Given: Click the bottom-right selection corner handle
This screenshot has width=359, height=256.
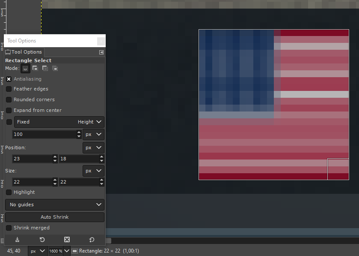Looking at the screenshot, I should (338, 169).
